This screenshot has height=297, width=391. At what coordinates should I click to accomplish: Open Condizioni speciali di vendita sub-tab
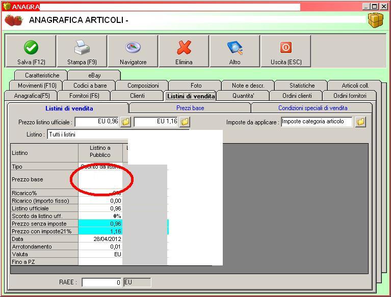point(312,108)
